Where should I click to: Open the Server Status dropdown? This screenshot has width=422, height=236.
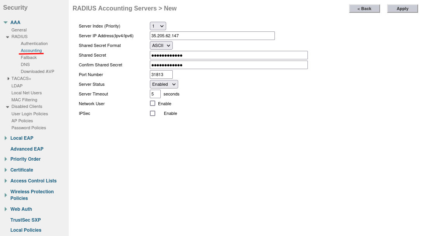164,84
